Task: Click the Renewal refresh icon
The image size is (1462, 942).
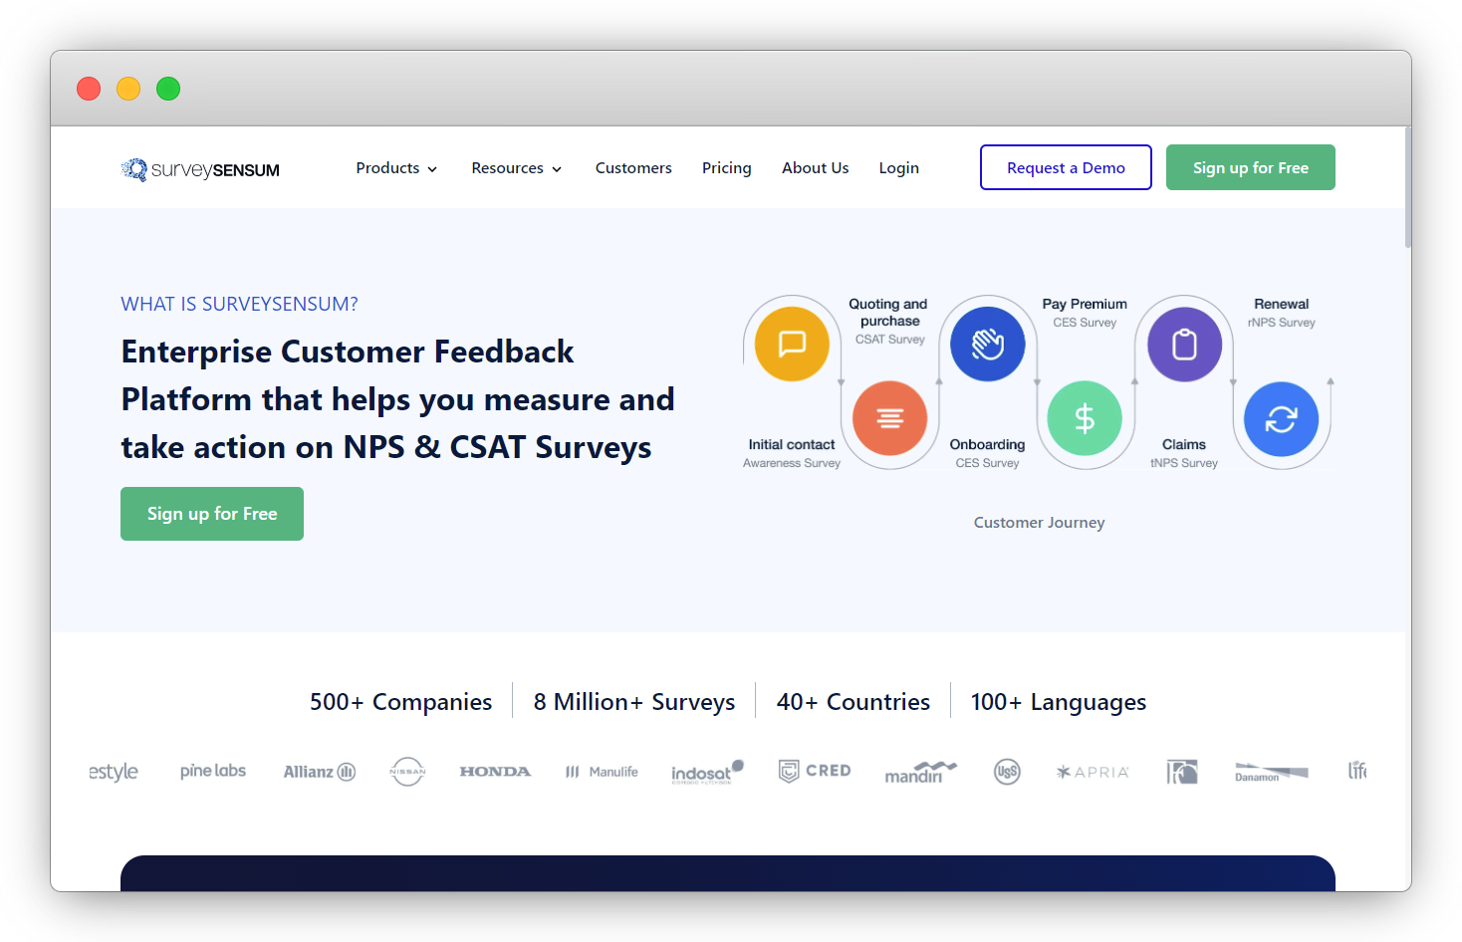Action: click(x=1282, y=419)
